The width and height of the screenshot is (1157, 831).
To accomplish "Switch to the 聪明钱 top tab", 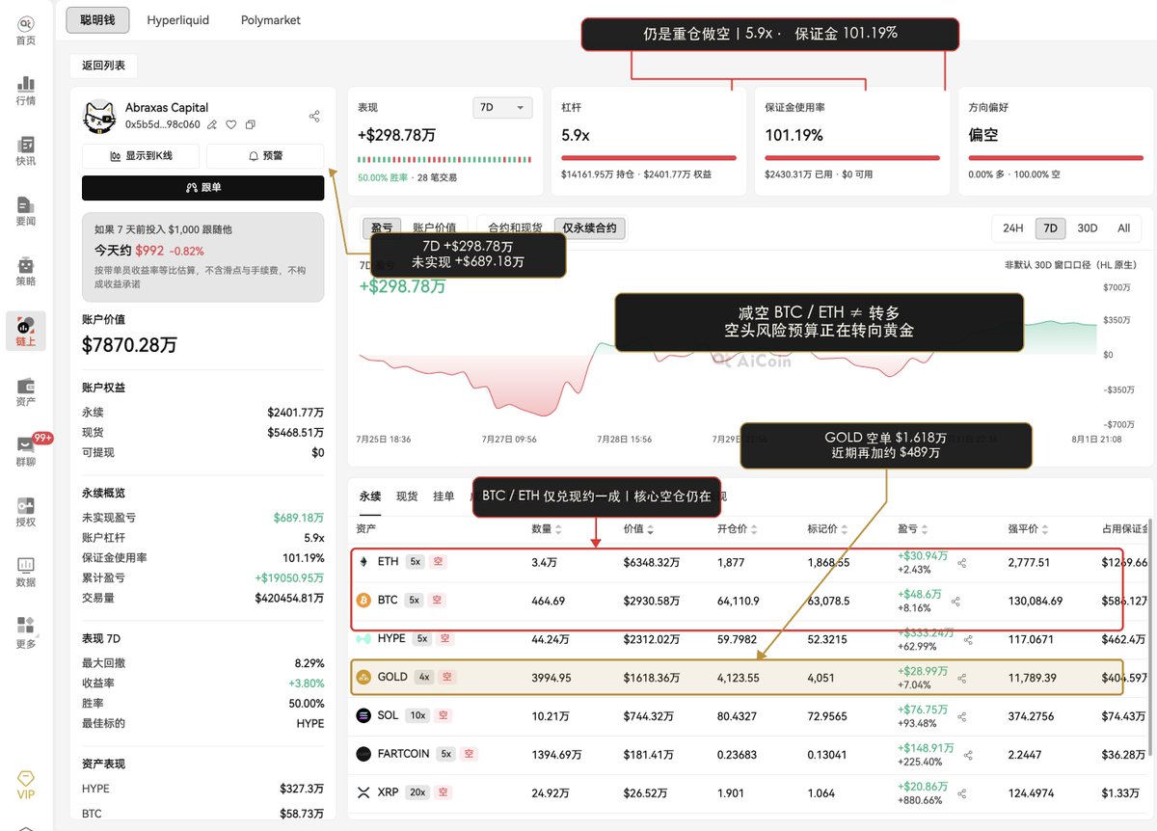I will click(x=97, y=19).
